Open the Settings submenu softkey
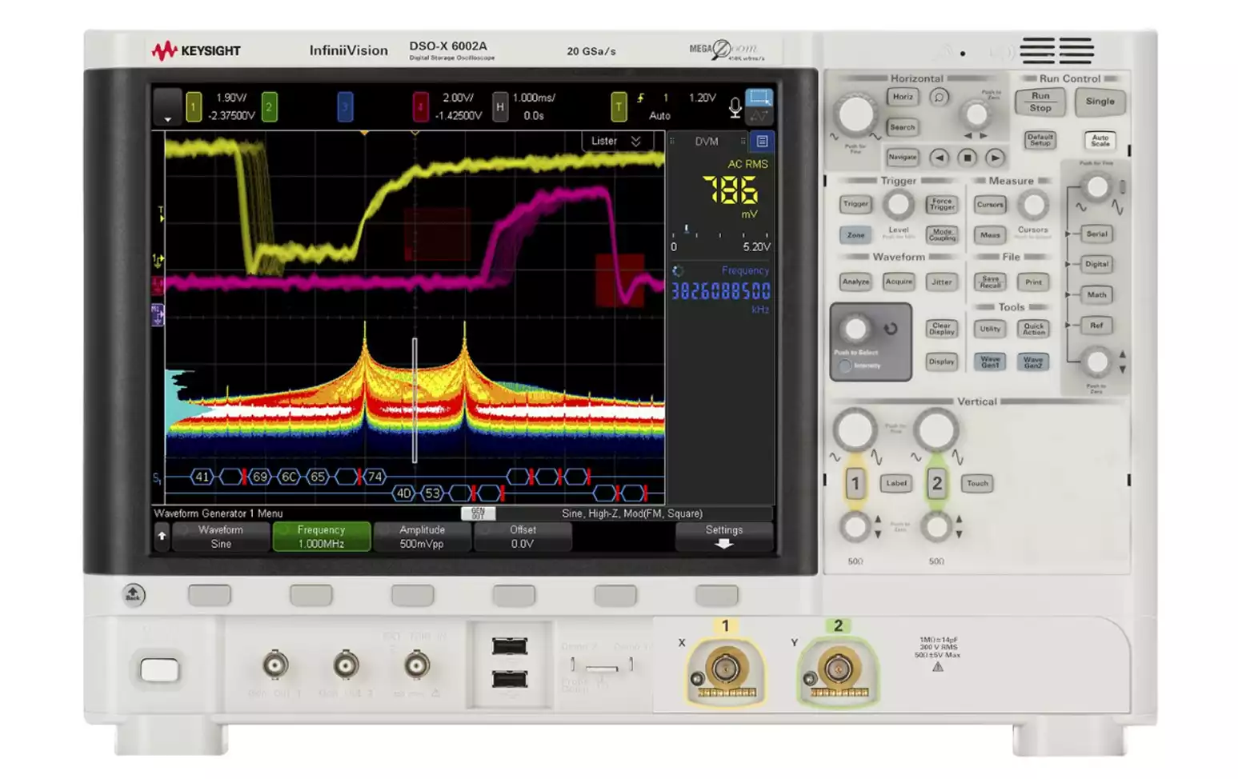Image resolution: width=1238 pixels, height=779 pixels. click(723, 537)
